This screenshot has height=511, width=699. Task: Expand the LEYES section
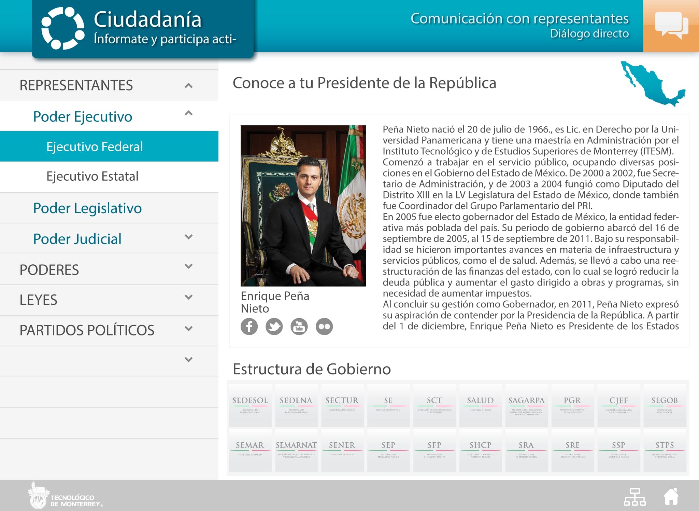coord(188,297)
